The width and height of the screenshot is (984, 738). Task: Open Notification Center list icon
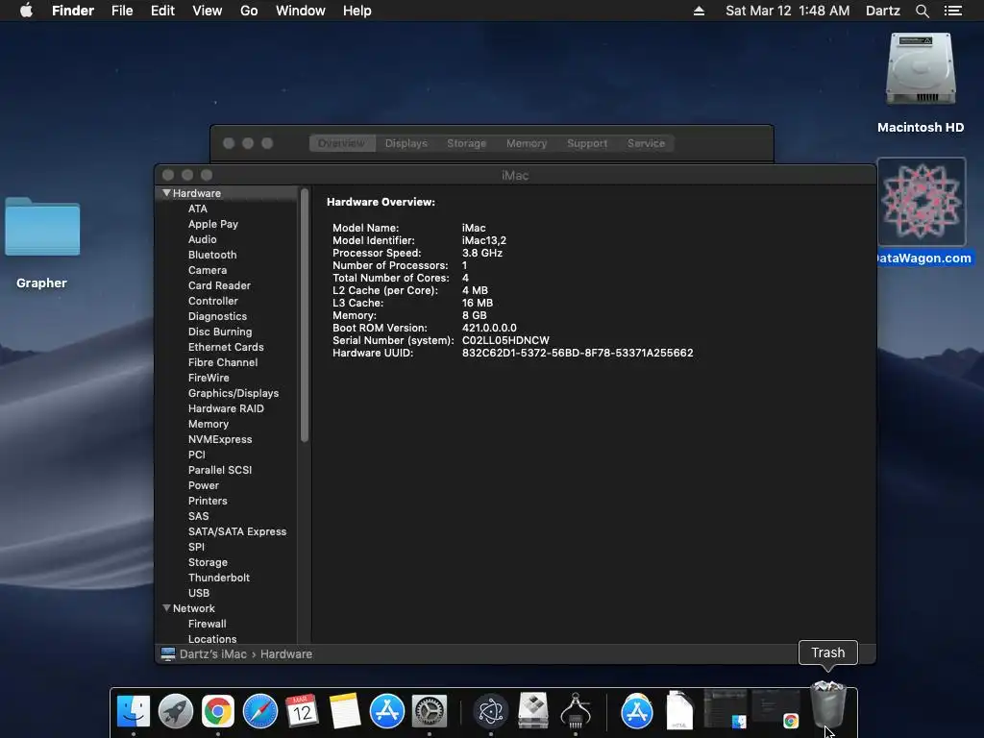953,11
